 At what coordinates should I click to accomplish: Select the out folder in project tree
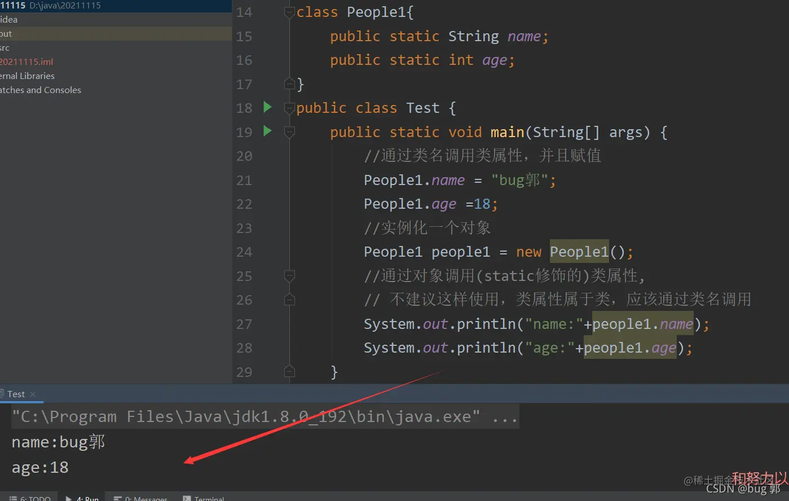tap(116, 33)
